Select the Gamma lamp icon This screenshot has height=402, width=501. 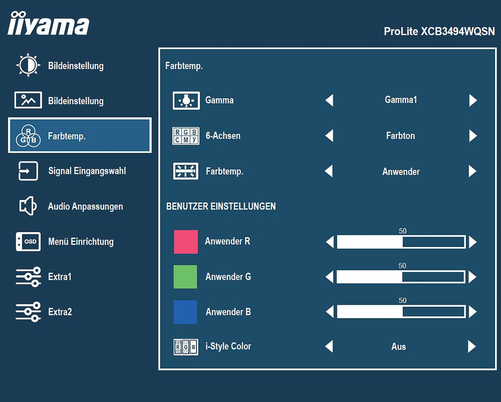click(186, 100)
